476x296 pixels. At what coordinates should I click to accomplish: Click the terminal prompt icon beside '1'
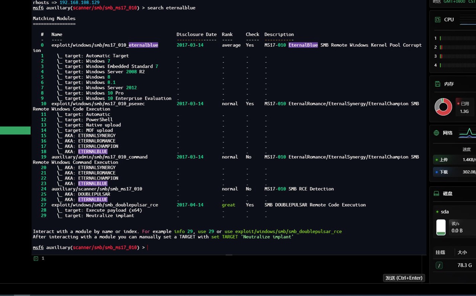[x=36, y=258]
